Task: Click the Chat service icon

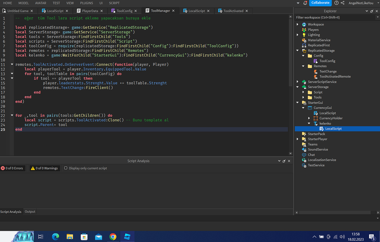Action: tap(304, 155)
